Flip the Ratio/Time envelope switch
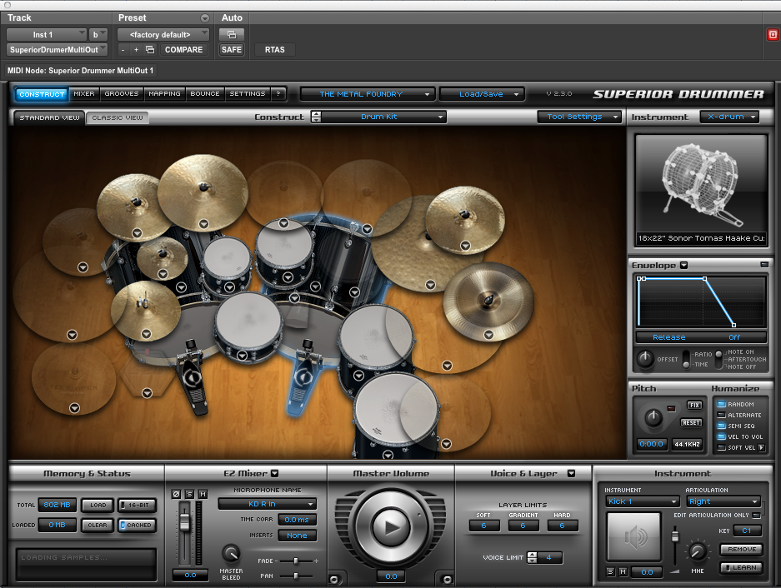781x588 pixels. click(686, 358)
